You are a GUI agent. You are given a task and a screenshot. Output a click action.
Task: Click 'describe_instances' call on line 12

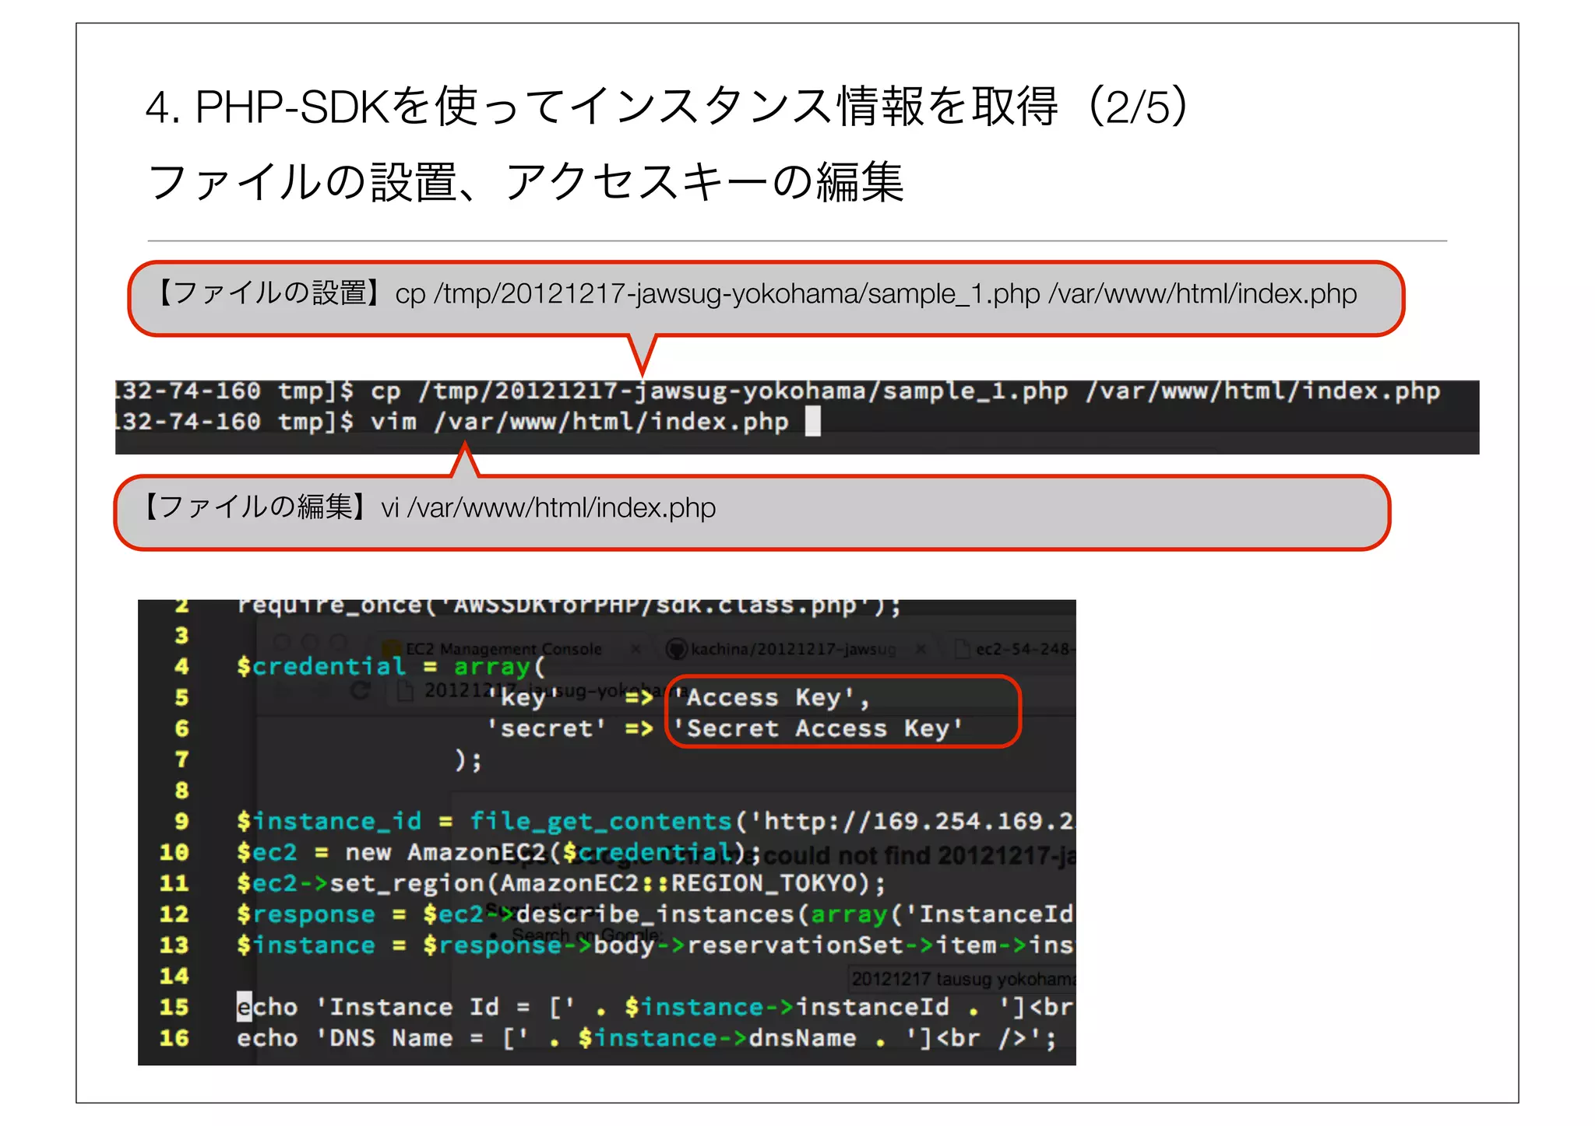point(655,914)
